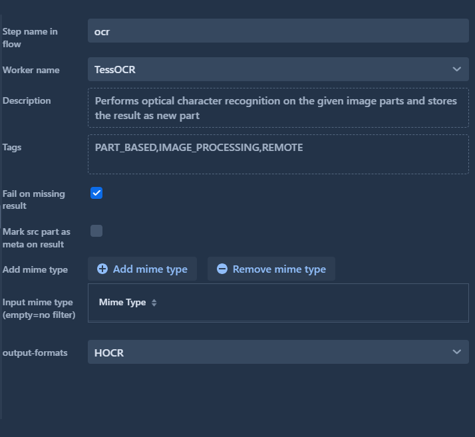Image resolution: width=475 pixels, height=437 pixels.
Task: Click the minus icon on Remove mime type
Action: click(x=222, y=269)
